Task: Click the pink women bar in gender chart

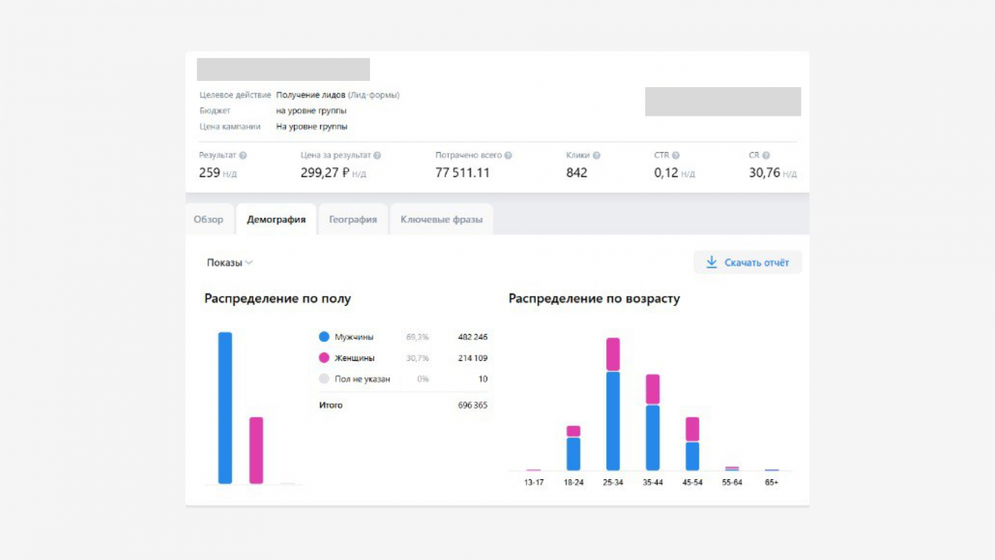Action: coord(256,450)
